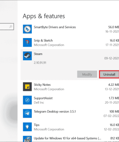Select the Steam entry name
The width and height of the screenshot is (119, 142).
[38, 54]
